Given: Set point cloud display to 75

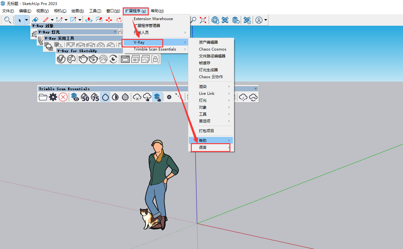Looking at the screenshot, I should [x=95, y=97].
